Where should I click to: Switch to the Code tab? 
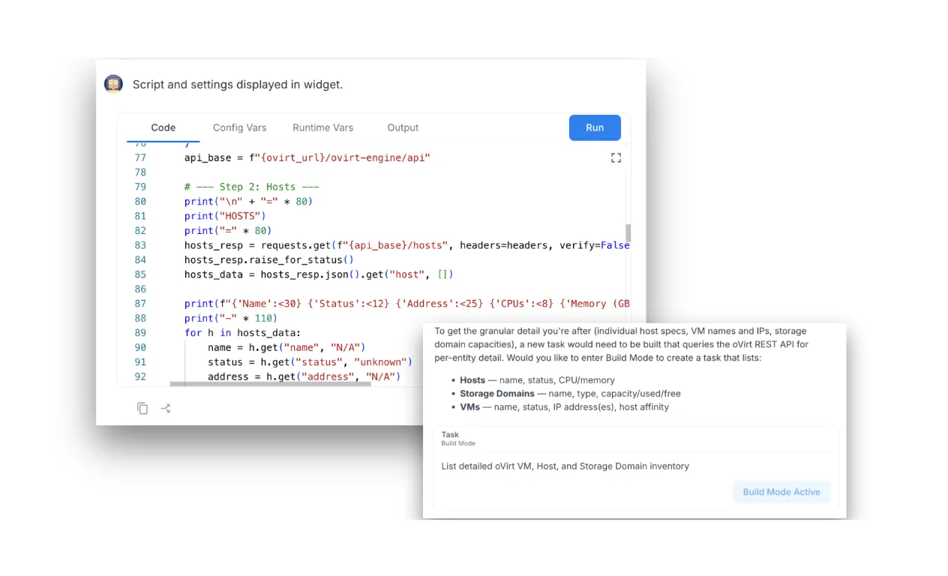tap(163, 127)
